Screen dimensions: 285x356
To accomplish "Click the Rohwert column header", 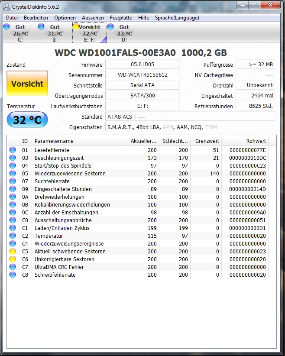I will click(245, 141).
